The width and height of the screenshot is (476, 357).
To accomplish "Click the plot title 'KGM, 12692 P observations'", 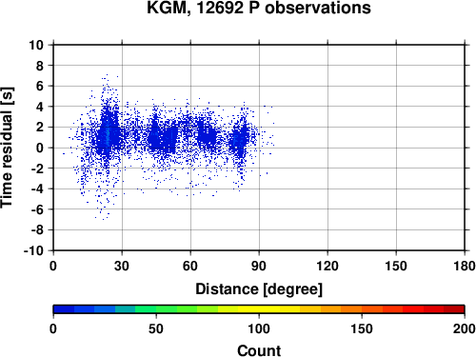I will pyautogui.click(x=259, y=8).
